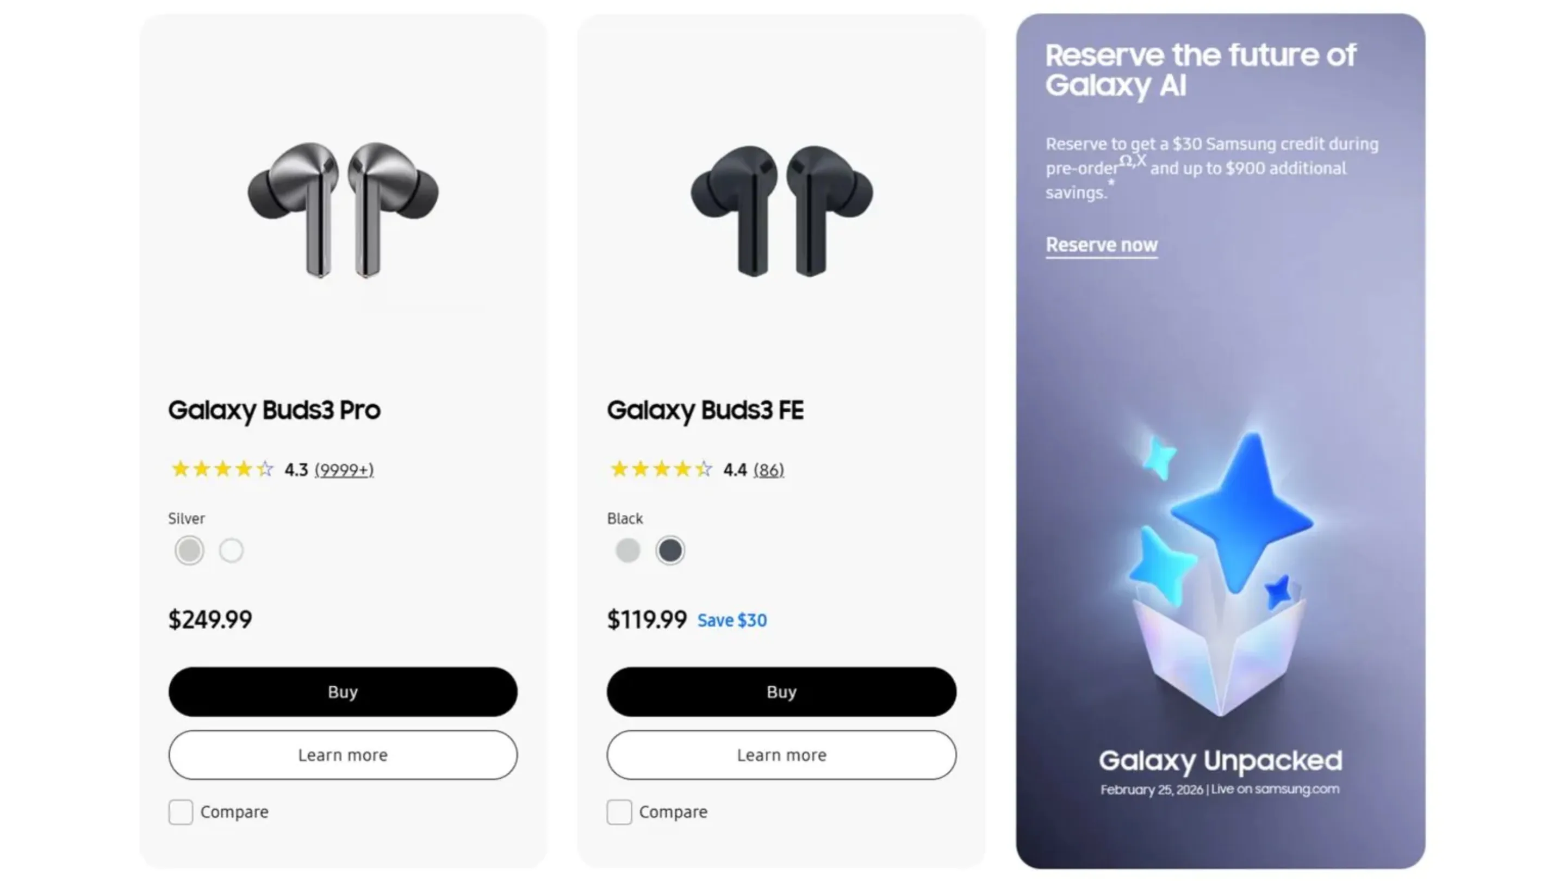1566x881 pixels.
Task: Select the Galaxy Buds3 Pro title
Action: pyautogui.click(x=274, y=411)
